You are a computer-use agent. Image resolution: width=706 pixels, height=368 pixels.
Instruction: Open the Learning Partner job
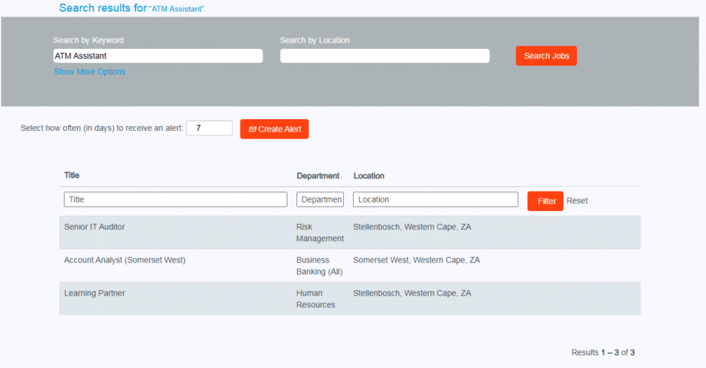coord(94,293)
